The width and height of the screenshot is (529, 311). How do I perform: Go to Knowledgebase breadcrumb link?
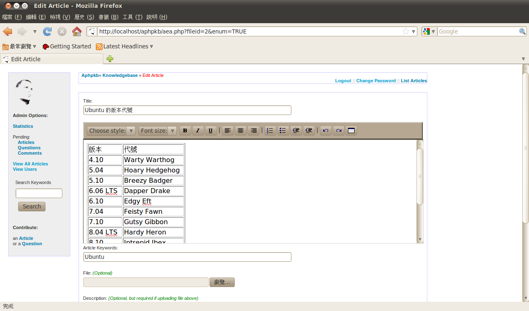coord(120,75)
